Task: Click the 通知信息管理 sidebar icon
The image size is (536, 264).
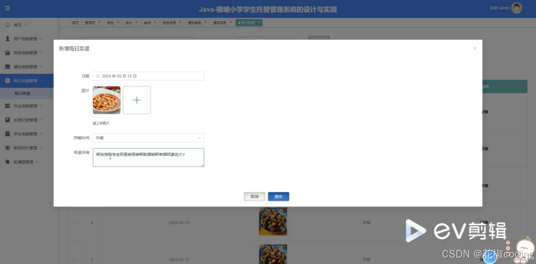Action: (x=8, y=67)
